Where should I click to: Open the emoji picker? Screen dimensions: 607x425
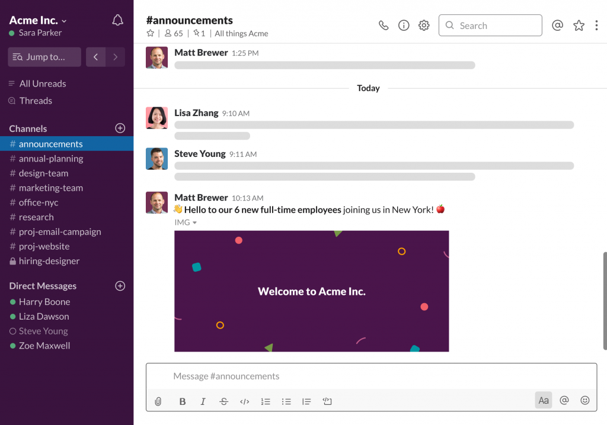(585, 400)
